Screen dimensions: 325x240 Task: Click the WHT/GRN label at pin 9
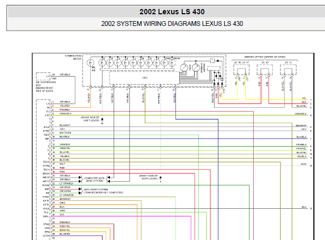pyautogui.click(x=66, y=133)
